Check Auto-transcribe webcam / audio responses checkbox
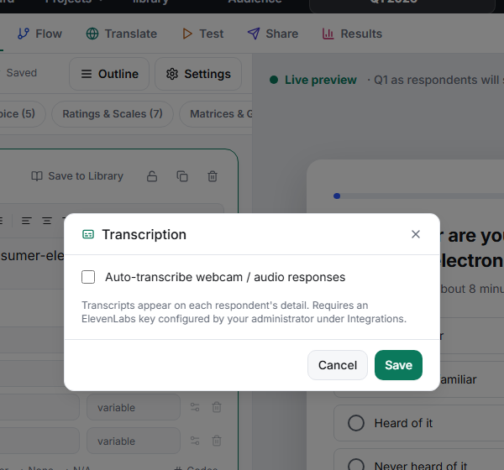This screenshot has height=470, width=504. (88, 277)
